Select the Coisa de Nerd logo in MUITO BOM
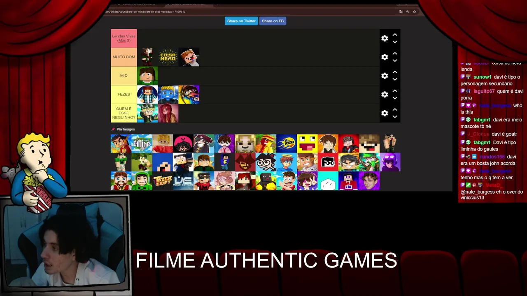 point(168,57)
